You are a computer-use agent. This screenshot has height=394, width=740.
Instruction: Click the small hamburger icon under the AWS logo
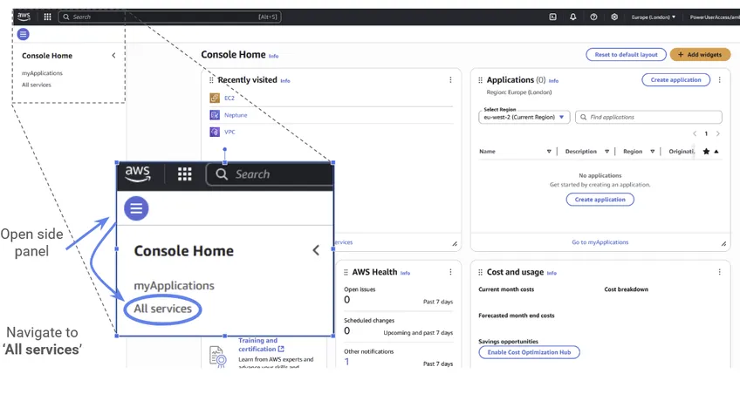(23, 34)
